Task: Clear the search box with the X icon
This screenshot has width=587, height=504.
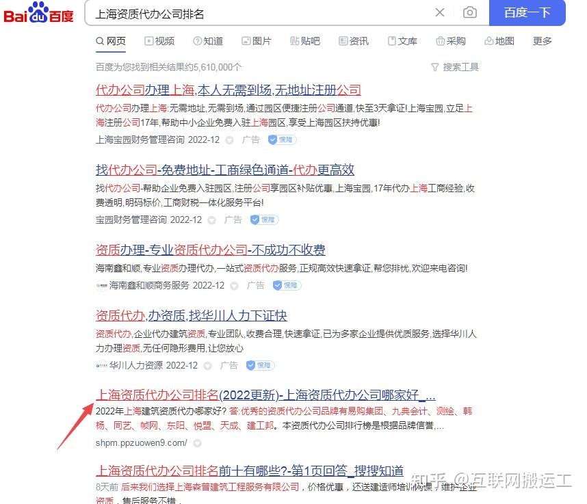Action: 440,13
